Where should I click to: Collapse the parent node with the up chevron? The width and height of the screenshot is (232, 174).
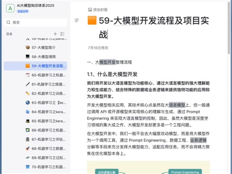point(28,39)
